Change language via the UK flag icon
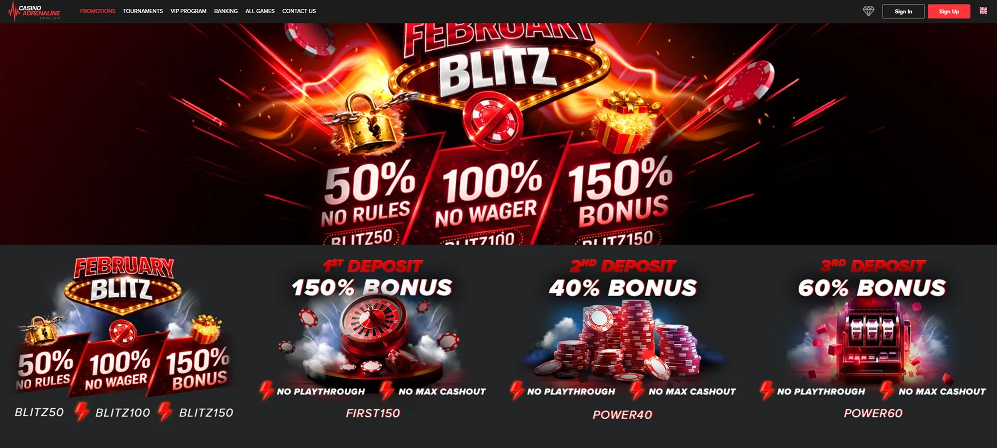This screenshot has height=448, width=997. (983, 11)
